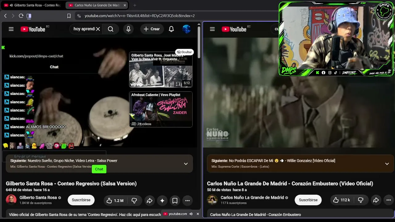This screenshot has width=395, height=222.
Task: Open the Carlos Nuño channel avatar
Action: point(212,200)
